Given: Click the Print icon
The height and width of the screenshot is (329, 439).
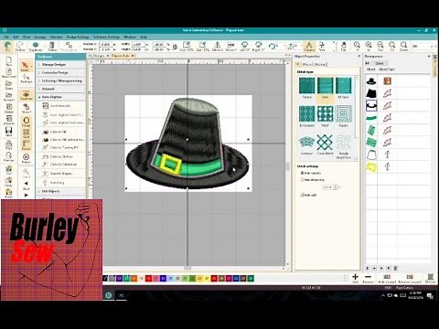Looking at the screenshot, I should coord(8,144).
